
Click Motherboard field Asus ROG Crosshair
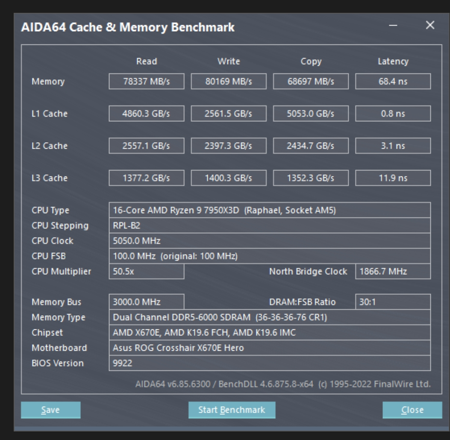[270, 348]
